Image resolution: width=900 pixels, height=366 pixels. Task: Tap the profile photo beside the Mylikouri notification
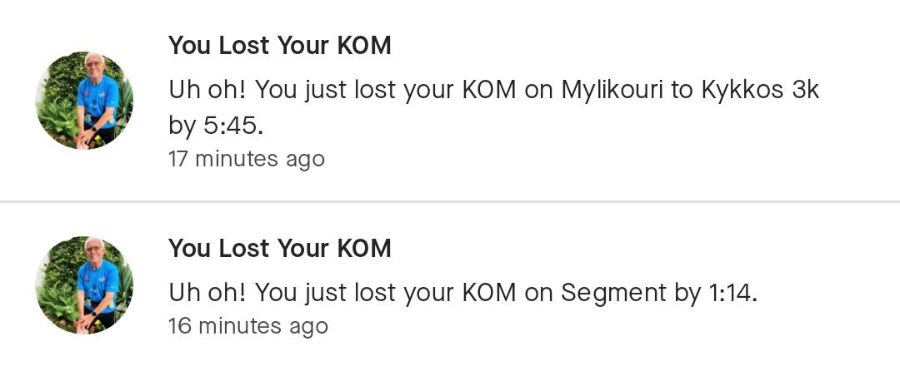(x=84, y=101)
